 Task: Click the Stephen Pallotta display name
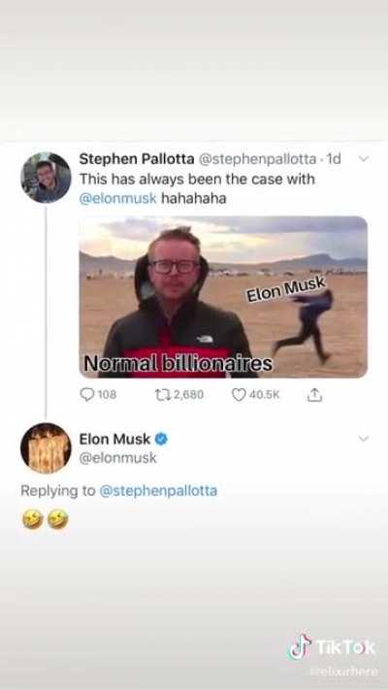point(137,159)
